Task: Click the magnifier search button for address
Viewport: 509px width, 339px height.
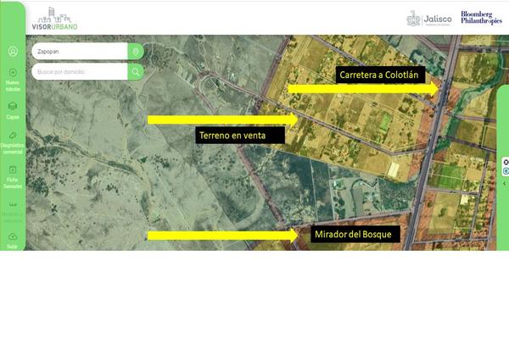Action: coord(135,72)
